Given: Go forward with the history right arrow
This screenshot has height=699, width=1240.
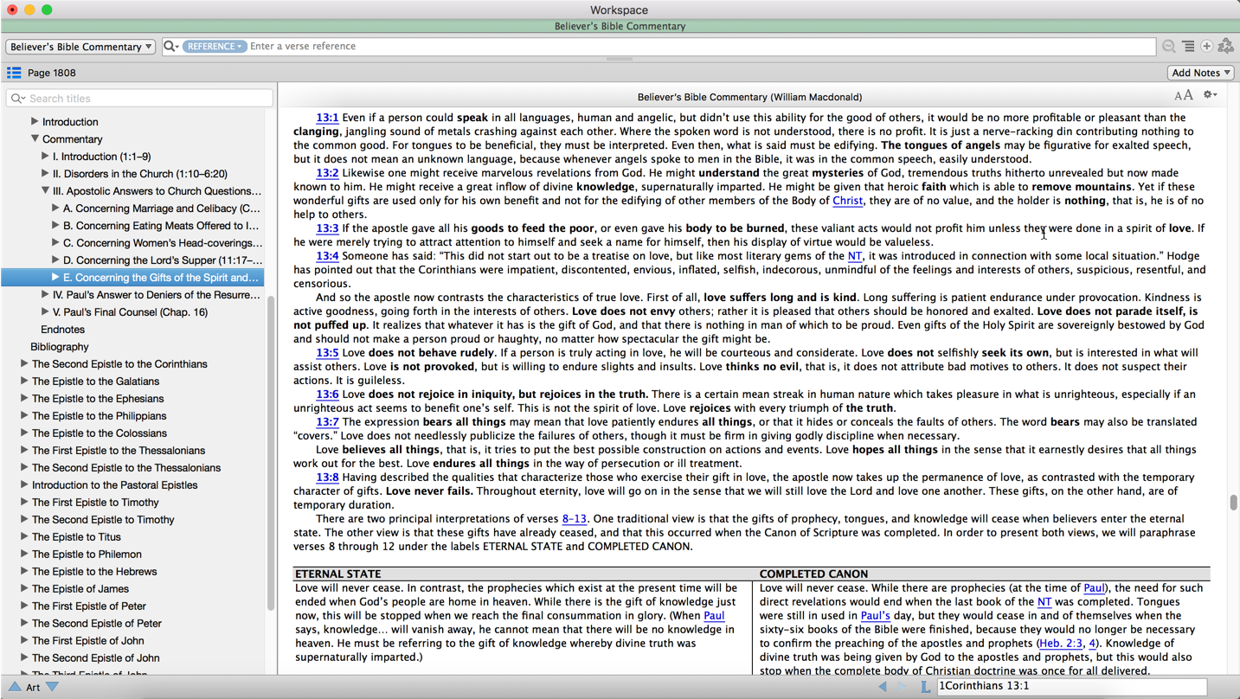Looking at the screenshot, I should coord(903,686).
